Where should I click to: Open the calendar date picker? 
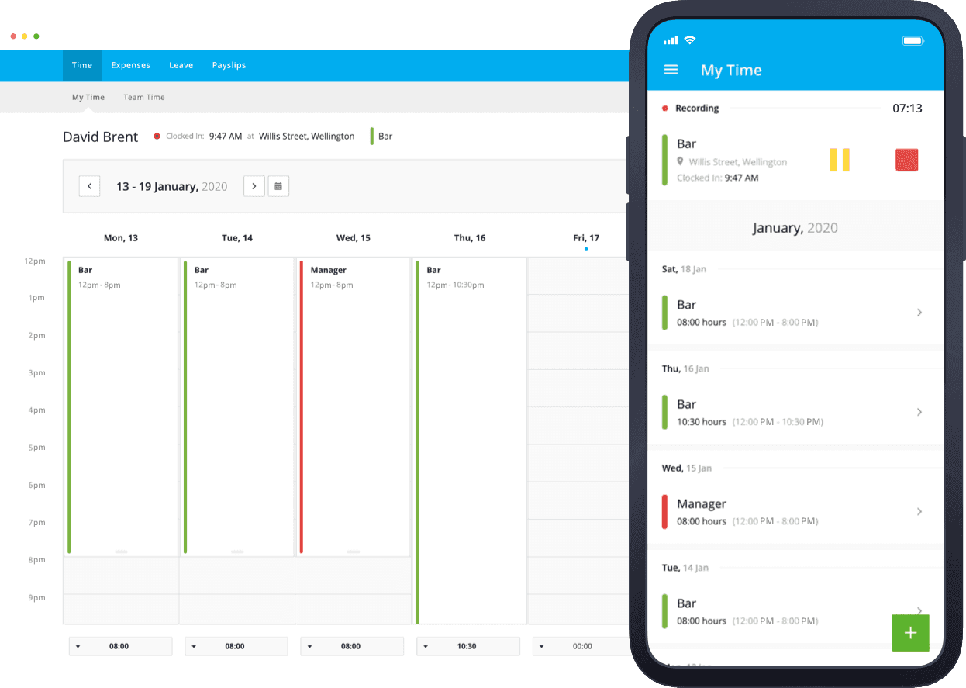278,186
